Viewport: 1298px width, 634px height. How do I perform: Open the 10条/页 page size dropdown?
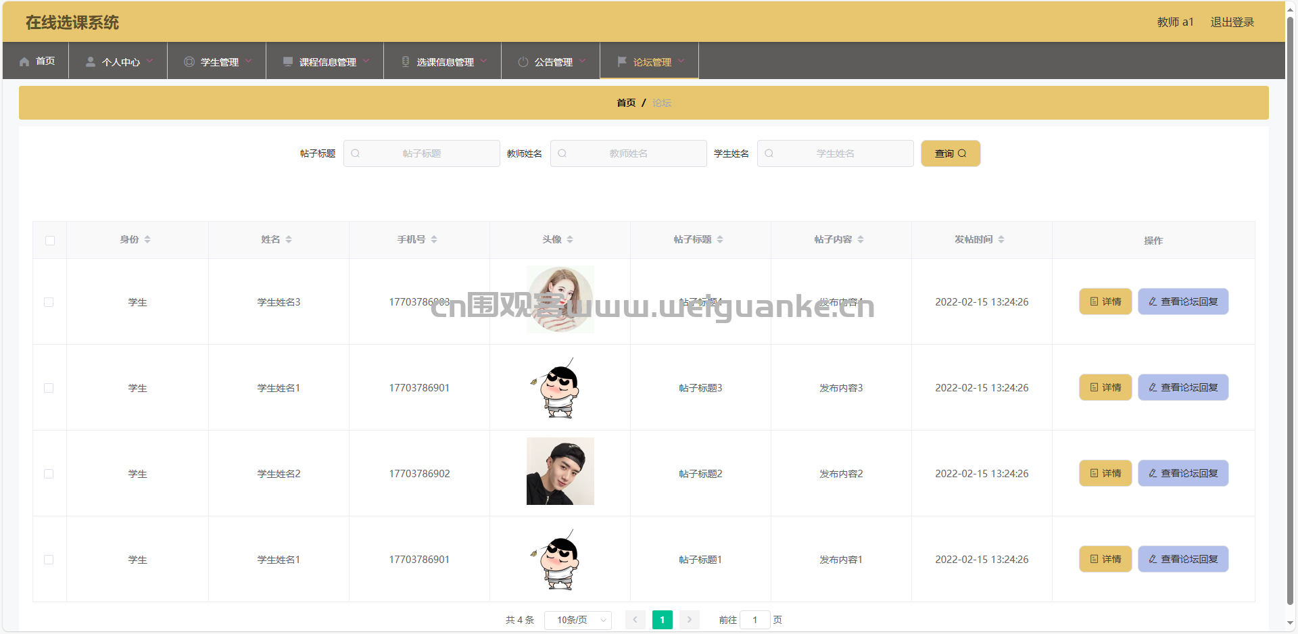coord(578,620)
